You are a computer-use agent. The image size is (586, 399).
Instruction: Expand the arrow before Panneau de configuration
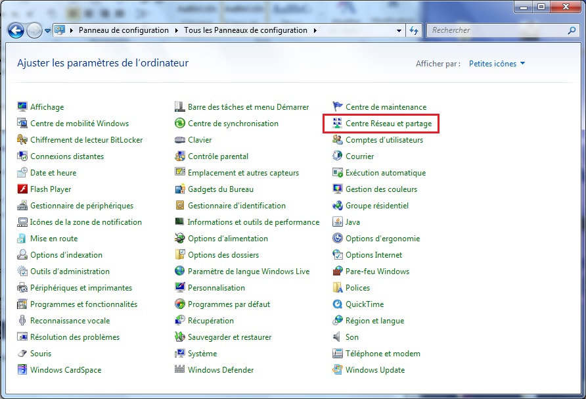(x=72, y=30)
